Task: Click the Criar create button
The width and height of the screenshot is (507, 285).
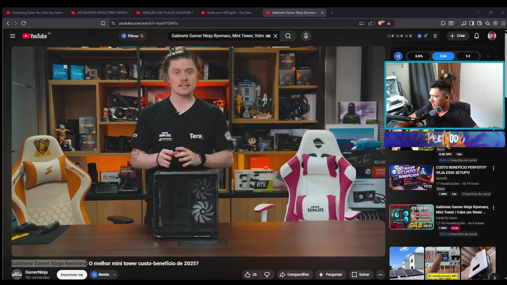Action: [457, 36]
